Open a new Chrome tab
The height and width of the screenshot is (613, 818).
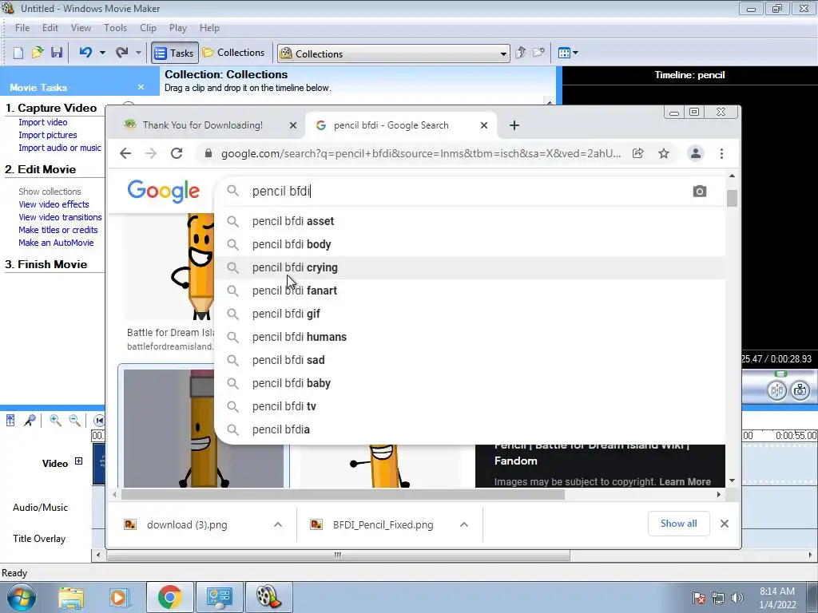pyautogui.click(x=514, y=125)
